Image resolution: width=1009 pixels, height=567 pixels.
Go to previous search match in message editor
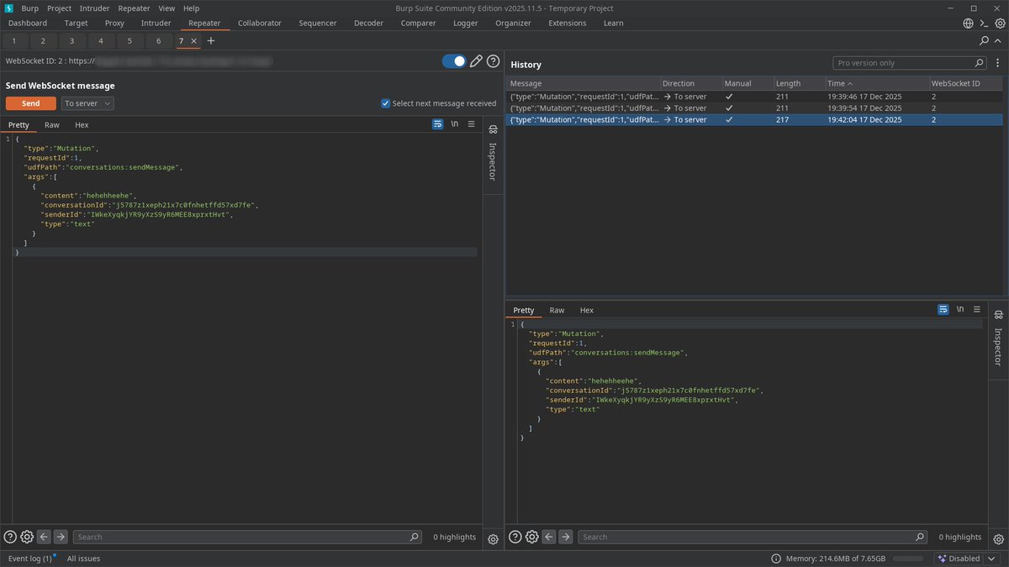(44, 537)
